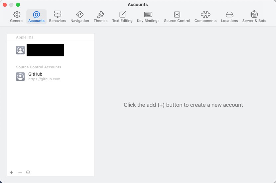This screenshot has width=276, height=183.
Task: Switch to Source Control preferences
Action: coord(177,17)
